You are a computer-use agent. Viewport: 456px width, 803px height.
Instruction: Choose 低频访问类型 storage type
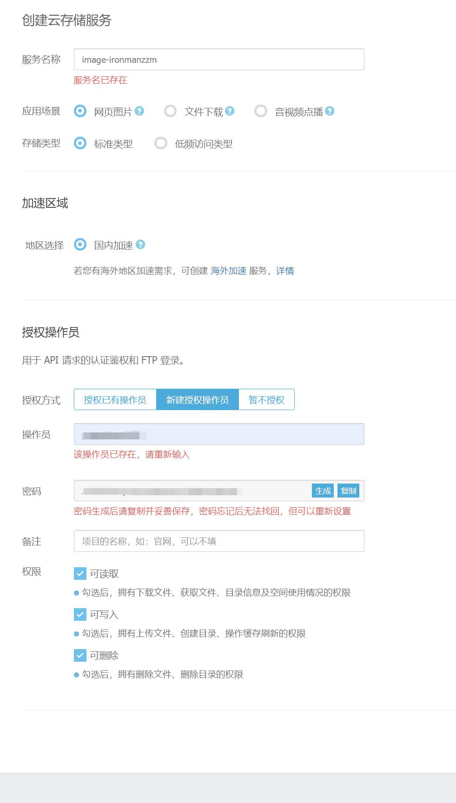click(x=161, y=143)
